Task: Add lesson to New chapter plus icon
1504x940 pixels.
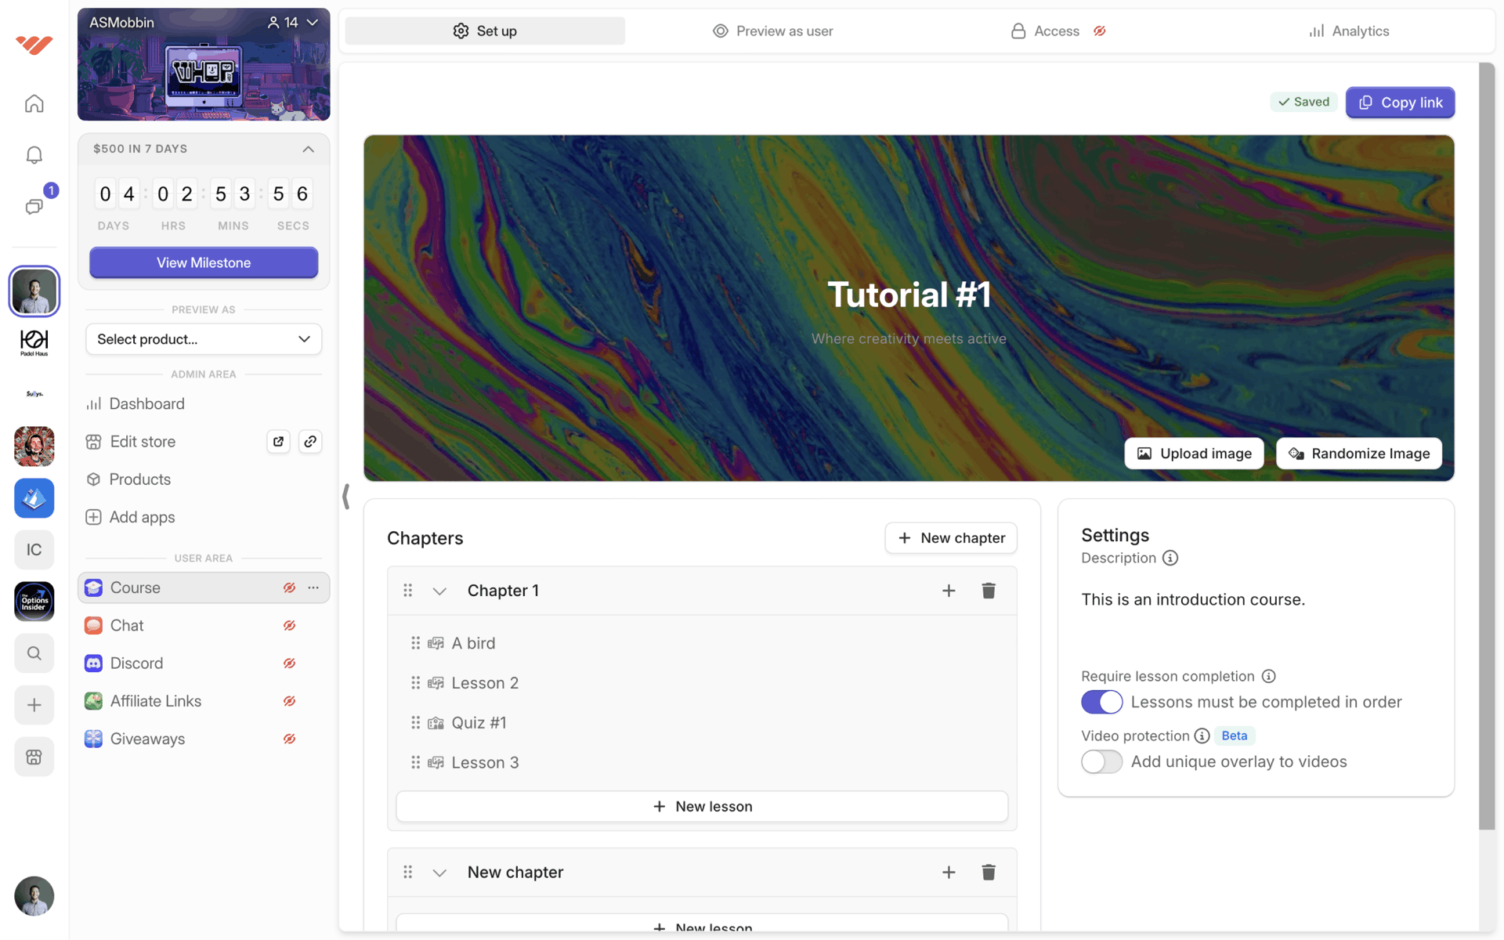Action: pyautogui.click(x=949, y=872)
